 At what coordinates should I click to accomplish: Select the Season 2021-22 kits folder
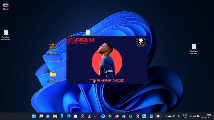53,77
